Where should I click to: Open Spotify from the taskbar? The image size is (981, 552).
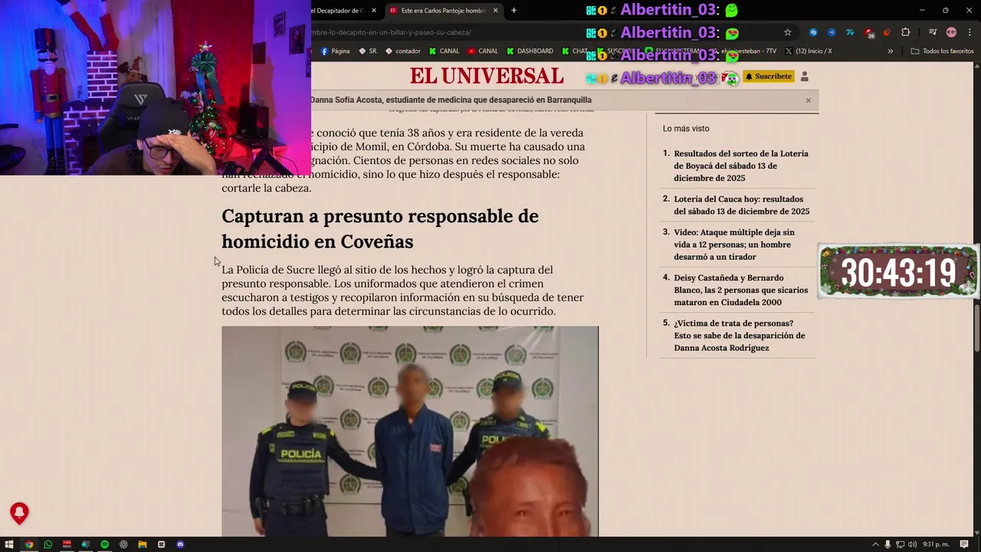pos(104,544)
